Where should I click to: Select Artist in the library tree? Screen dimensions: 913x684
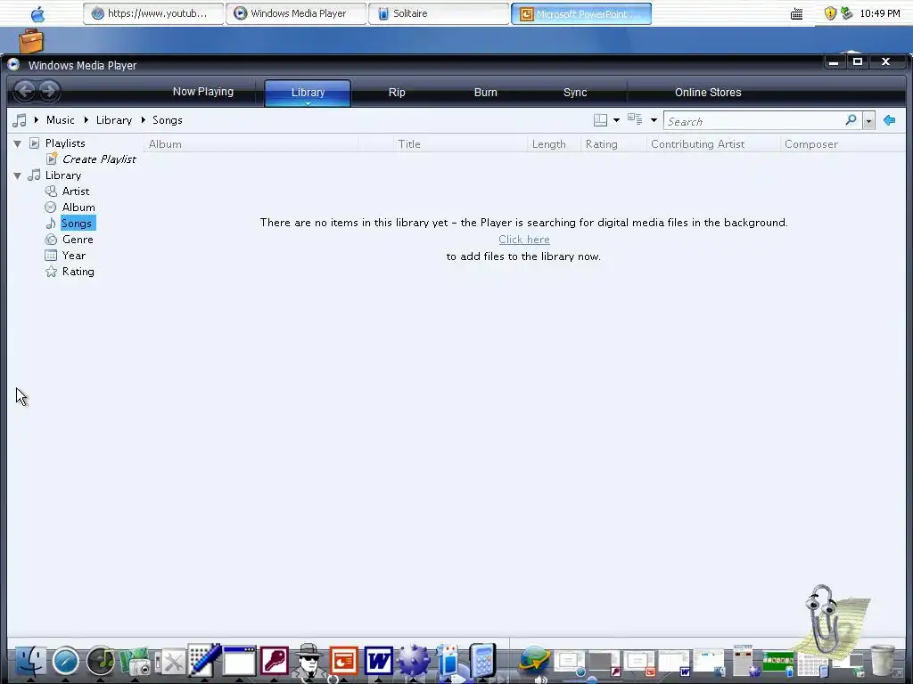click(76, 191)
